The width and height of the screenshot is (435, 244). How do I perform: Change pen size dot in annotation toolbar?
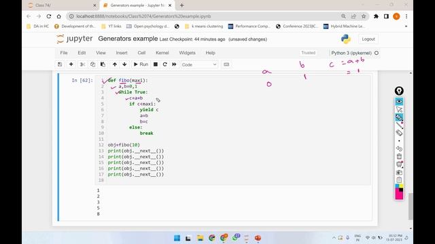399,141
